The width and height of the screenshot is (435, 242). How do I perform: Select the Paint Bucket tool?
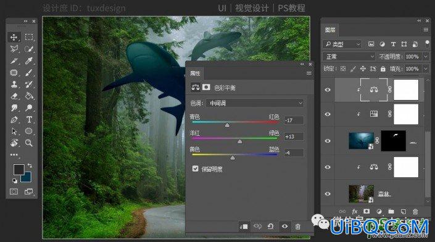tap(29, 96)
